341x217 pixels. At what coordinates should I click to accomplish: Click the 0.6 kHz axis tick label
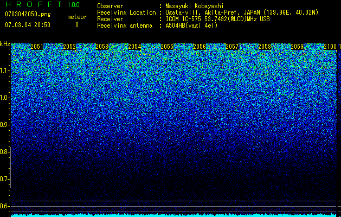coord(4,206)
